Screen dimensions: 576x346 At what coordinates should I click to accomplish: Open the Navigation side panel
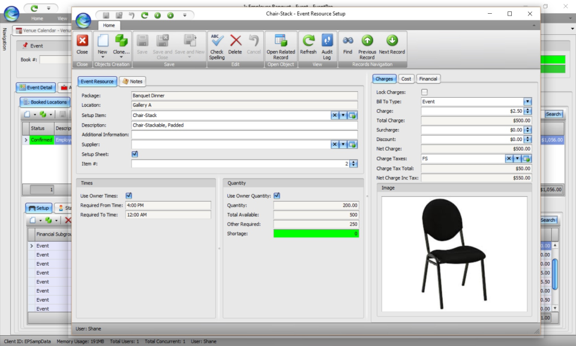(x=4, y=39)
